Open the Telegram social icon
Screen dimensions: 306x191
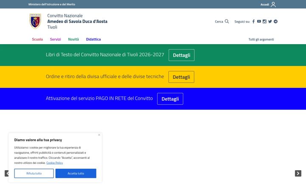click(x=275, y=22)
